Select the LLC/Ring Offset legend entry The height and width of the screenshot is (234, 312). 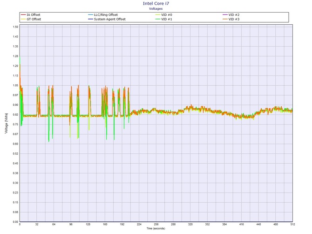[x=103, y=15]
